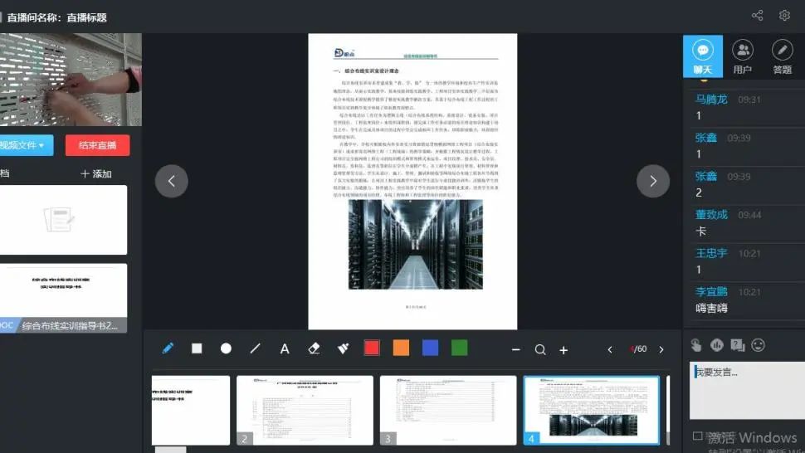This screenshot has height=453, width=805.
Task: Select the rectangle shape tool
Action: click(x=197, y=348)
